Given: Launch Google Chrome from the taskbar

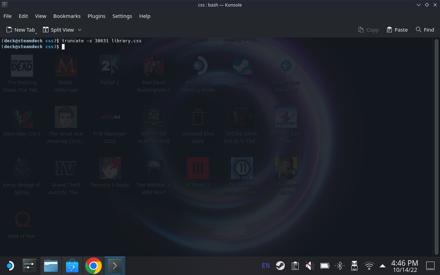Looking at the screenshot, I should (93, 266).
